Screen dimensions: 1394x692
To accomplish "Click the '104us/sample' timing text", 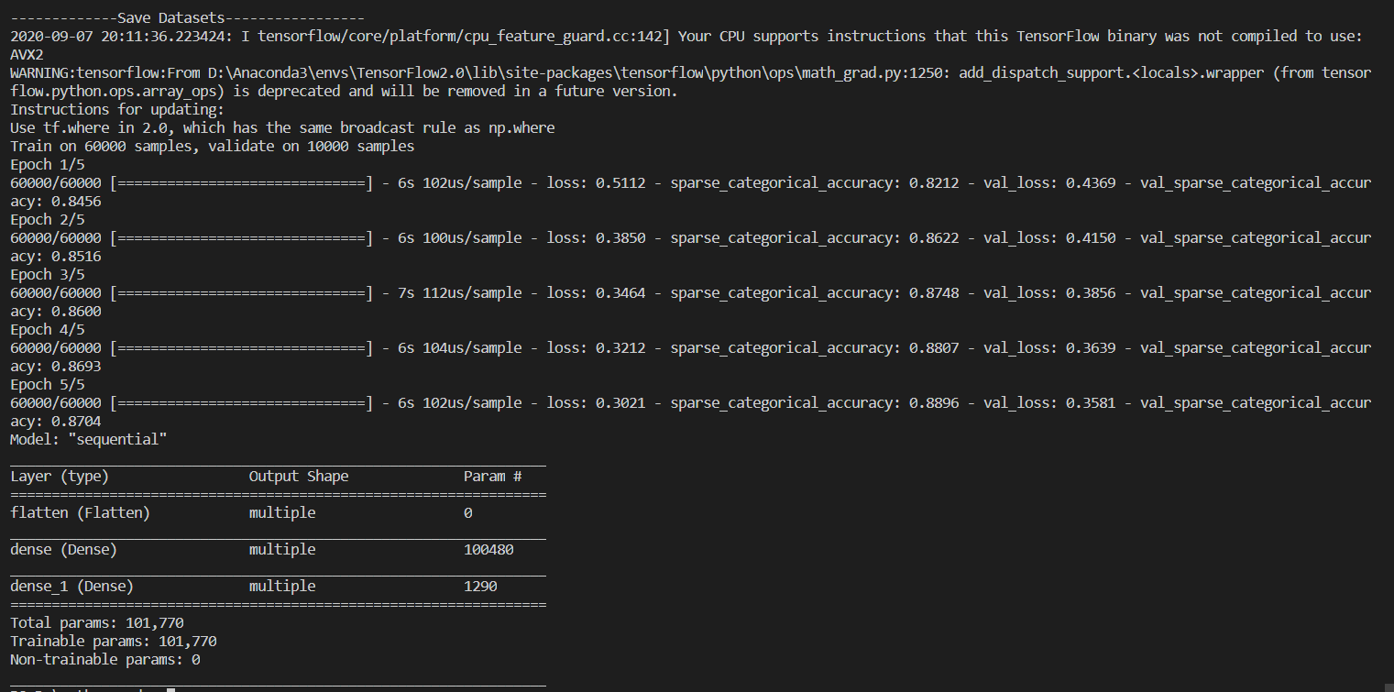I will point(473,348).
